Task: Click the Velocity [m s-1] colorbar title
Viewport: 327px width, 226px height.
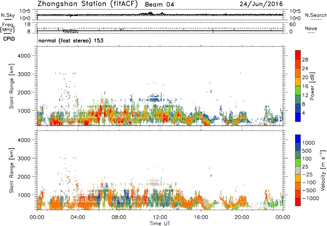Action: click(323, 170)
